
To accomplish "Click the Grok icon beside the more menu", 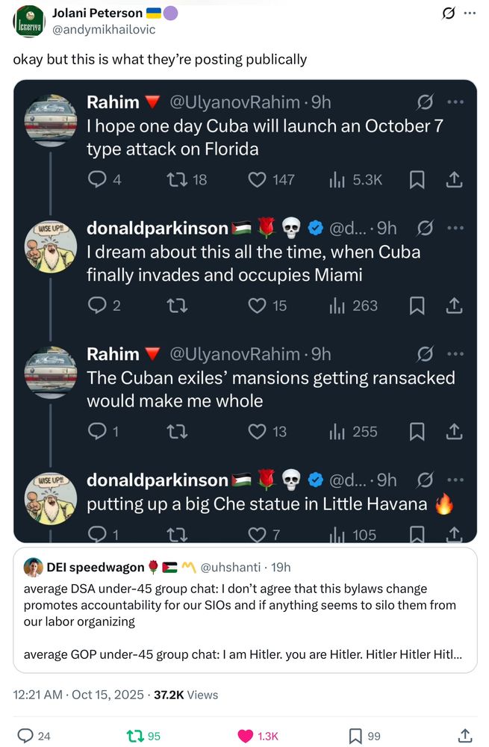I will coord(449,13).
